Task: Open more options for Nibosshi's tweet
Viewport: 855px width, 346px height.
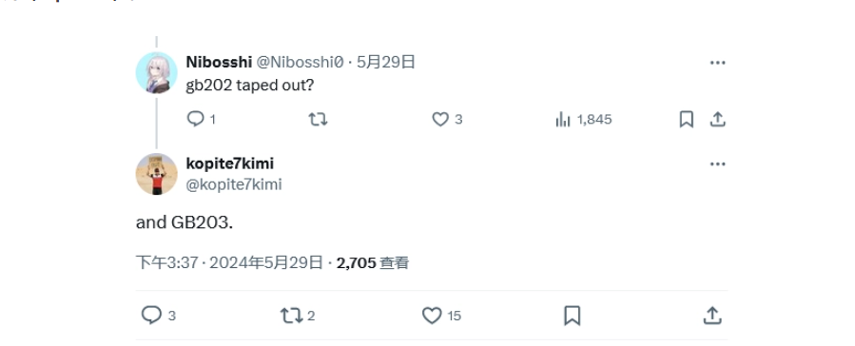Action: click(718, 63)
